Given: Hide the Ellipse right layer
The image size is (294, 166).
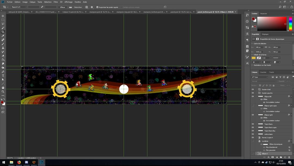Looking at the screenshot, I should point(253,115).
